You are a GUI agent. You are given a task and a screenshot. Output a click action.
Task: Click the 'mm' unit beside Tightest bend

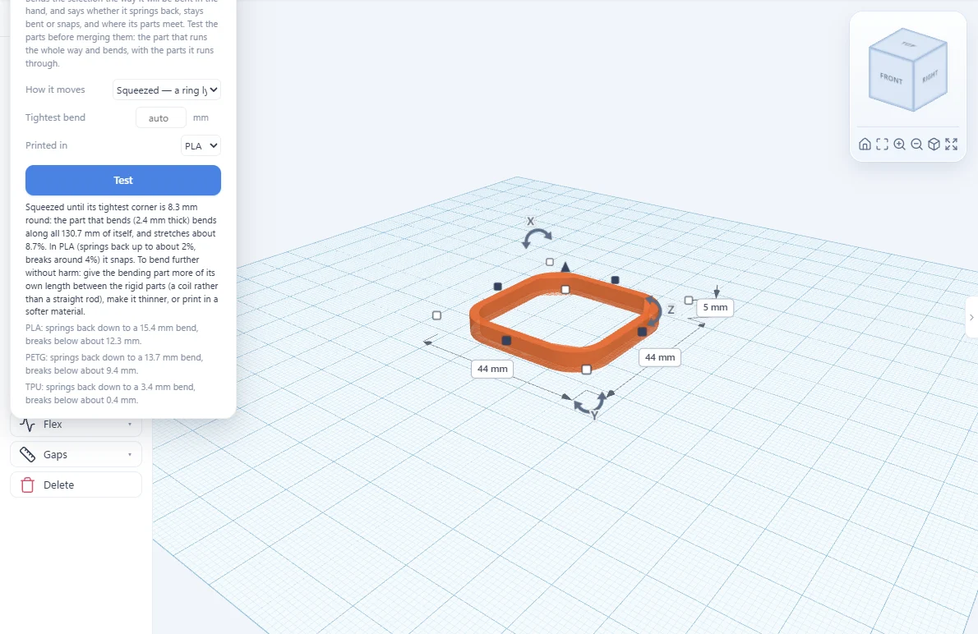201,117
